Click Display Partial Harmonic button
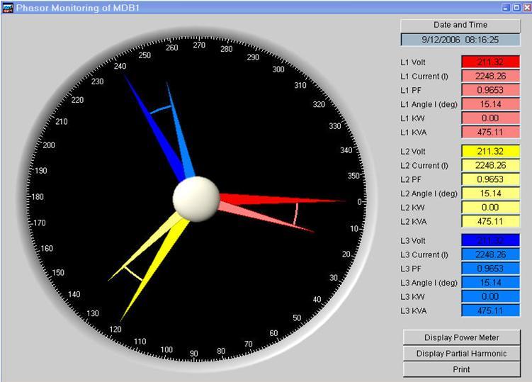532x382 pixels. 461,354
